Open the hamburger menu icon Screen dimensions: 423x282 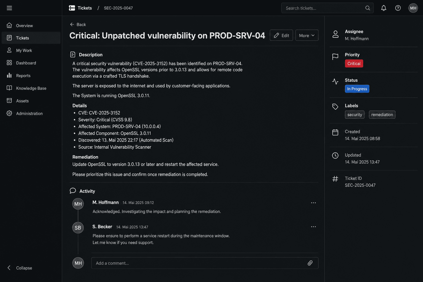pyautogui.click(x=9, y=8)
